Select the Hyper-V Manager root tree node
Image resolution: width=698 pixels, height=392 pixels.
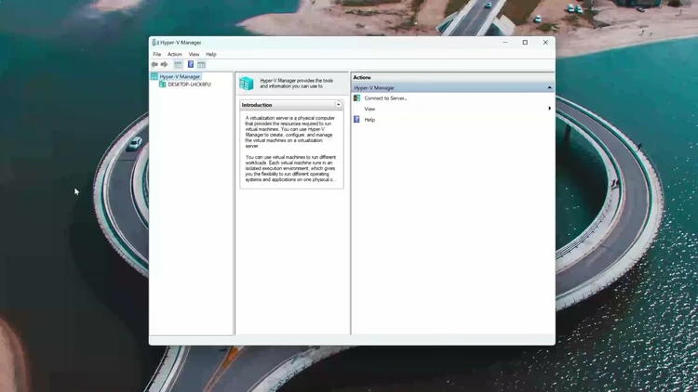(x=180, y=76)
